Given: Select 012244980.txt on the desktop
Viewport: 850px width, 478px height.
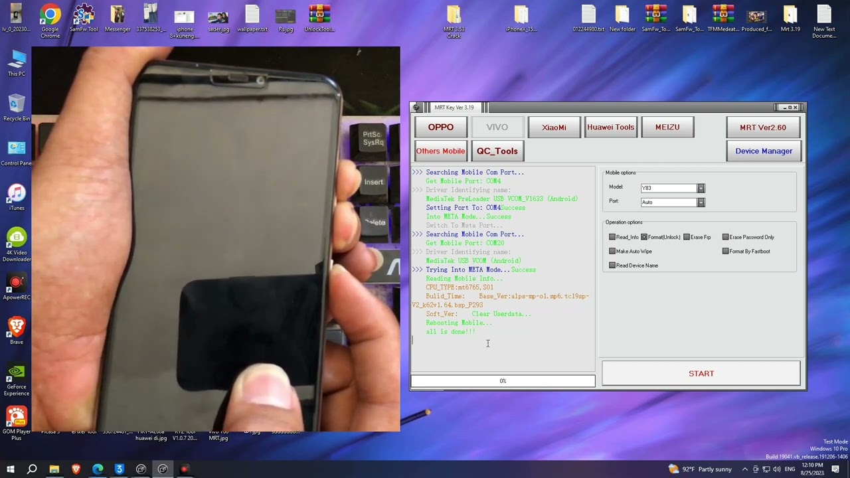Looking at the screenshot, I should click(588, 19).
